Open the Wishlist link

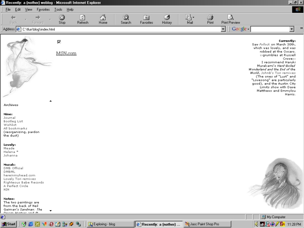10,125
